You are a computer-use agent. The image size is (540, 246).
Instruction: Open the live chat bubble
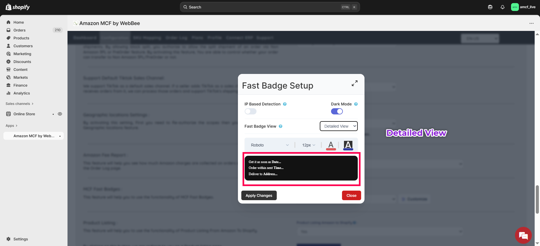point(523,235)
